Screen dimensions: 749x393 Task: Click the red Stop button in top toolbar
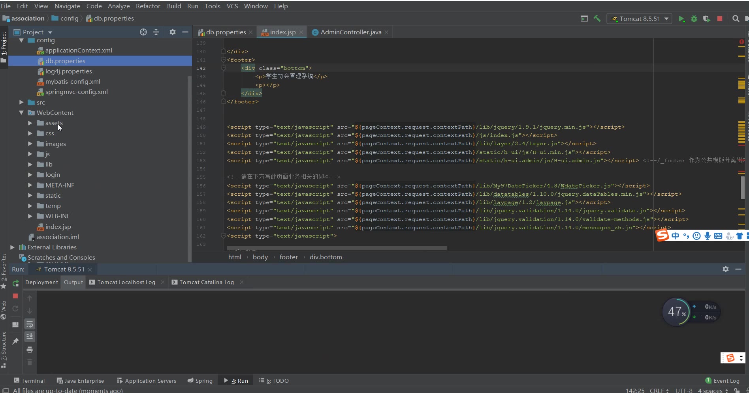(x=720, y=19)
